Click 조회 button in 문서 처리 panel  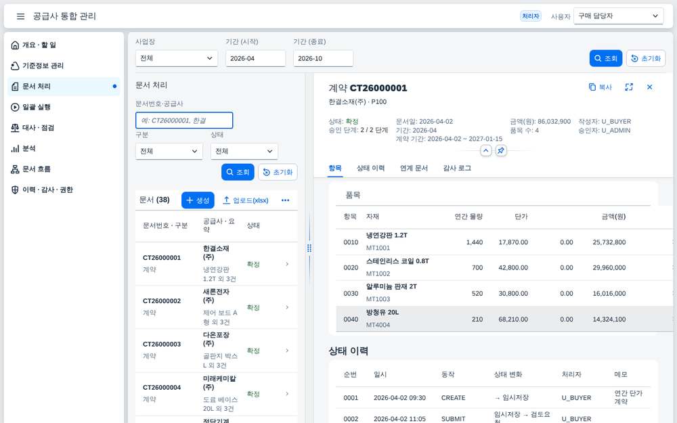(238, 172)
